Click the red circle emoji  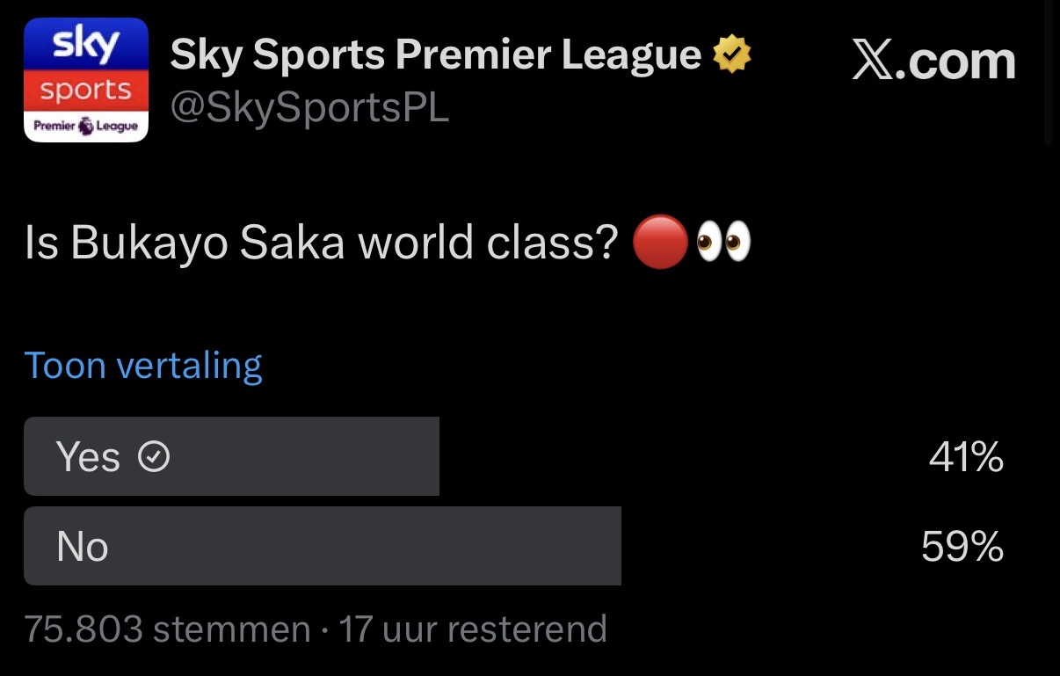point(659,244)
